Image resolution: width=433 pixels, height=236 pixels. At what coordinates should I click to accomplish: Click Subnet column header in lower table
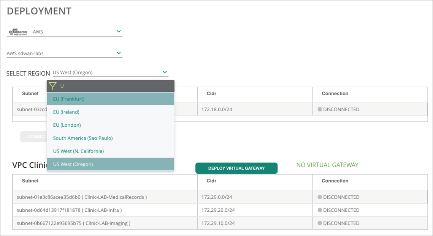[x=30, y=181]
